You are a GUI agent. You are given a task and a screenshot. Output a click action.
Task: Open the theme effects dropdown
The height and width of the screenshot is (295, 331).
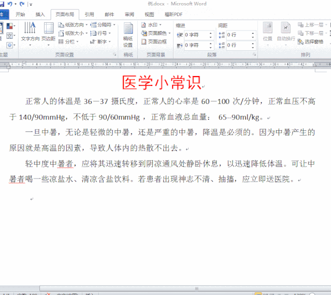11,45
